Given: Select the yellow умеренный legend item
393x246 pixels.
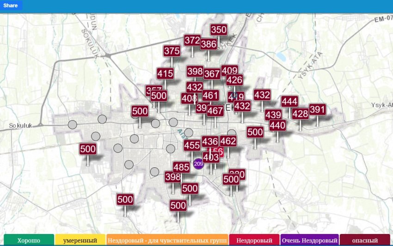Looking at the screenshot, I should (80, 240).
